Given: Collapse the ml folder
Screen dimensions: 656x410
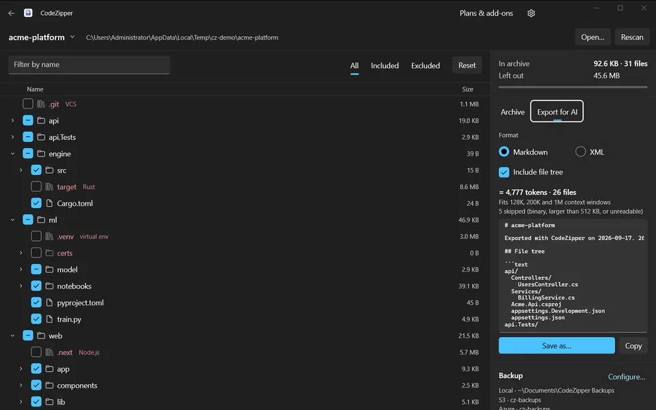Looking at the screenshot, I should pos(12,220).
